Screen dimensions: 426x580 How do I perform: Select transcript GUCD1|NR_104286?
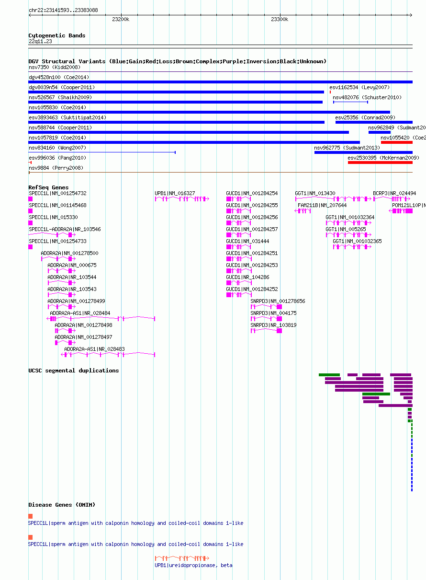coord(247,278)
